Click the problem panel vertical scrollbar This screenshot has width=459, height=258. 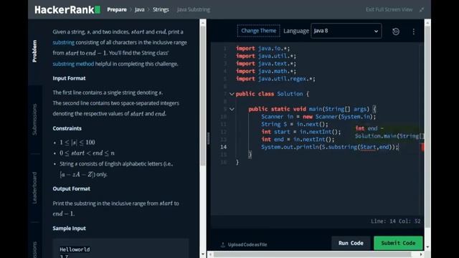point(203,97)
